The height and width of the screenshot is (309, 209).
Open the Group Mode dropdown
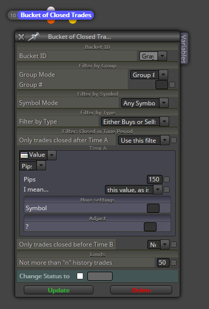[x=149, y=75]
